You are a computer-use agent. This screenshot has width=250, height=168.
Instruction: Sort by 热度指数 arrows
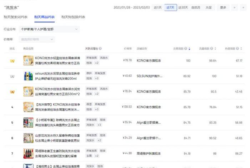(x=241, y=49)
